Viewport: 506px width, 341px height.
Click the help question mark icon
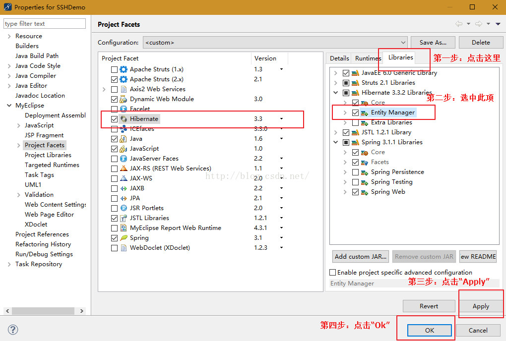tap(13, 330)
